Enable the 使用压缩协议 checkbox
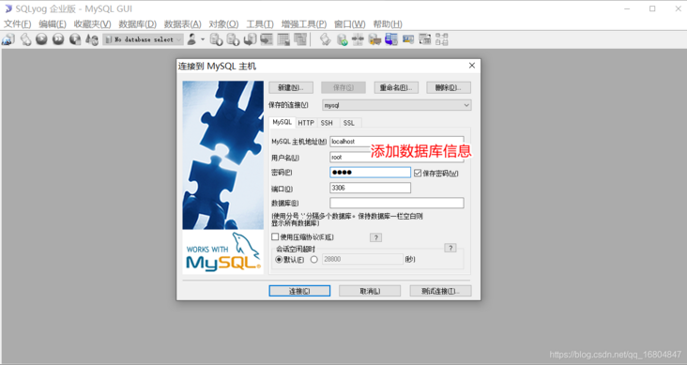Screen dimensions: 687x365 (x=275, y=236)
